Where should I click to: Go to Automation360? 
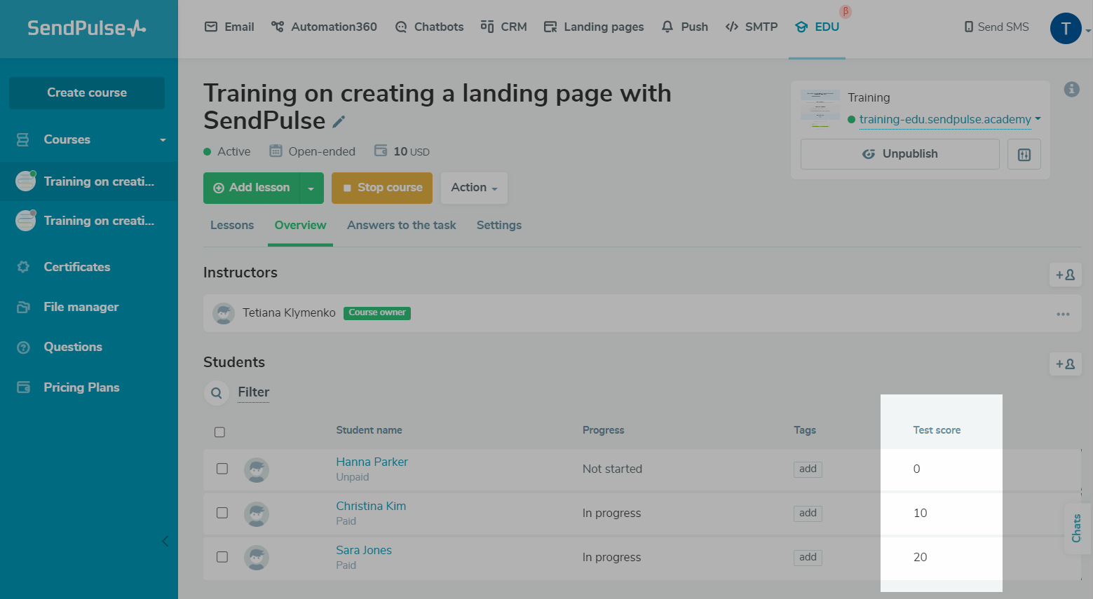click(x=325, y=27)
